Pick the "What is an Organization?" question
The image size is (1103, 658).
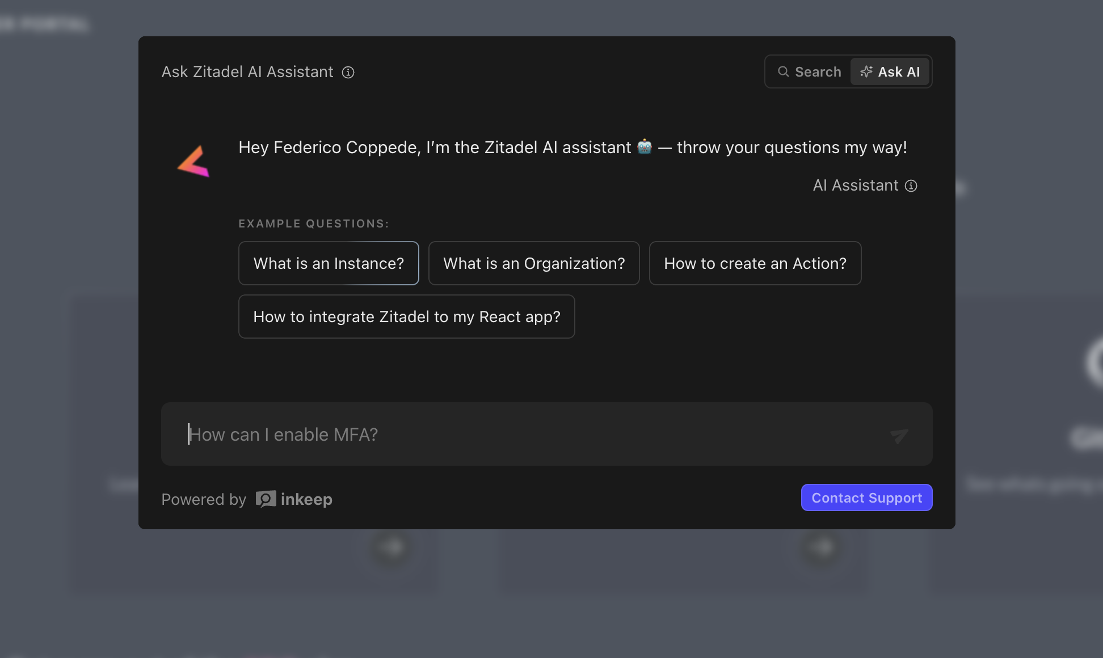[x=534, y=263]
